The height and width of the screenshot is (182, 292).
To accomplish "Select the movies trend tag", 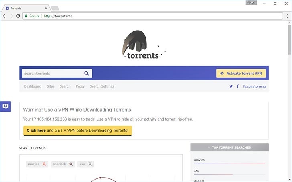I will (37, 164).
